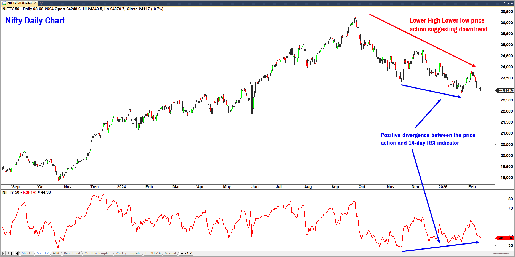The height and width of the screenshot is (257, 515).
Task: Switch to the ADX sheet tab
Action: (56, 253)
